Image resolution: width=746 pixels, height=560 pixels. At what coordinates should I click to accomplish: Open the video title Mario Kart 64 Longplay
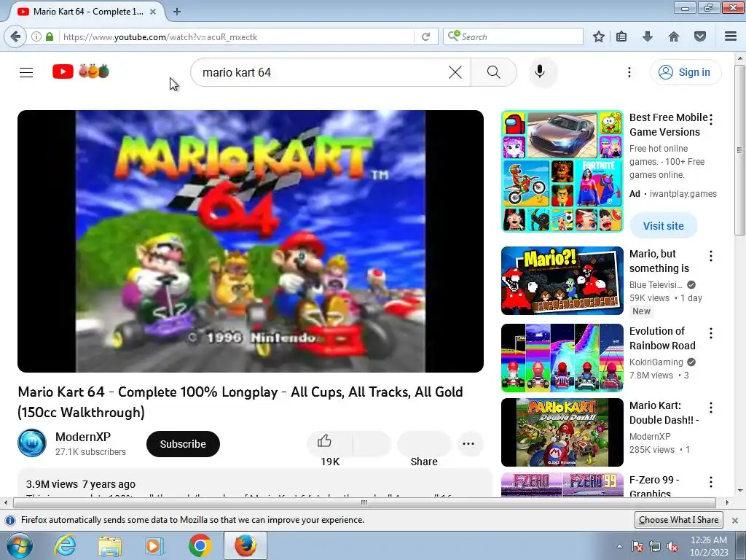[x=240, y=402]
